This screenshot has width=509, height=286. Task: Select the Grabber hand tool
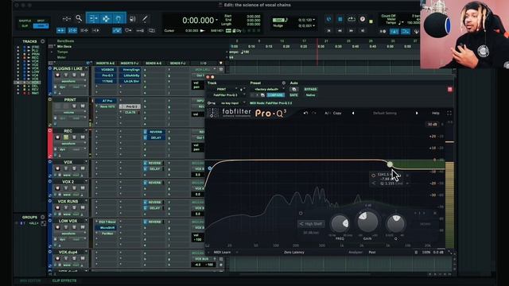(x=119, y=19)
